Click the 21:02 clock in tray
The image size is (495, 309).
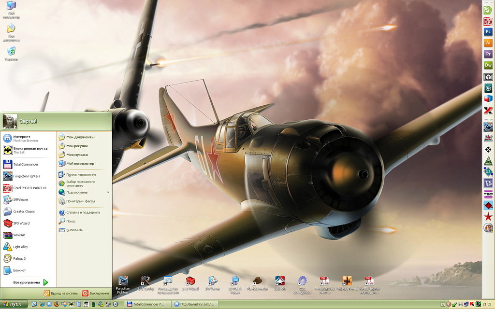pos(487,304)
